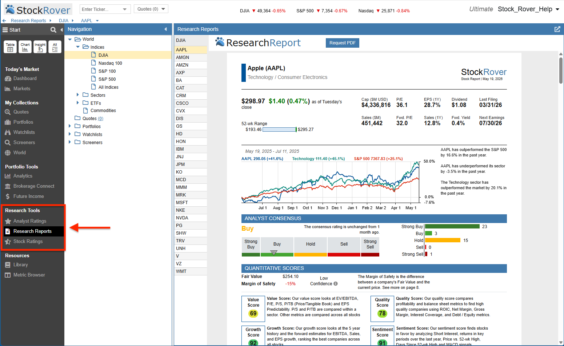Open Stock Ratings under Research Tools
The width and height of the screenshot is (564, 346).
click(x=28, y=242)
